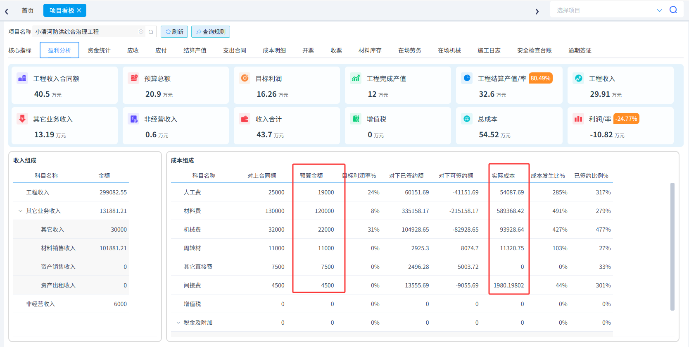
Task: Click the 预算总额 card icon
Action: point(133,78)
